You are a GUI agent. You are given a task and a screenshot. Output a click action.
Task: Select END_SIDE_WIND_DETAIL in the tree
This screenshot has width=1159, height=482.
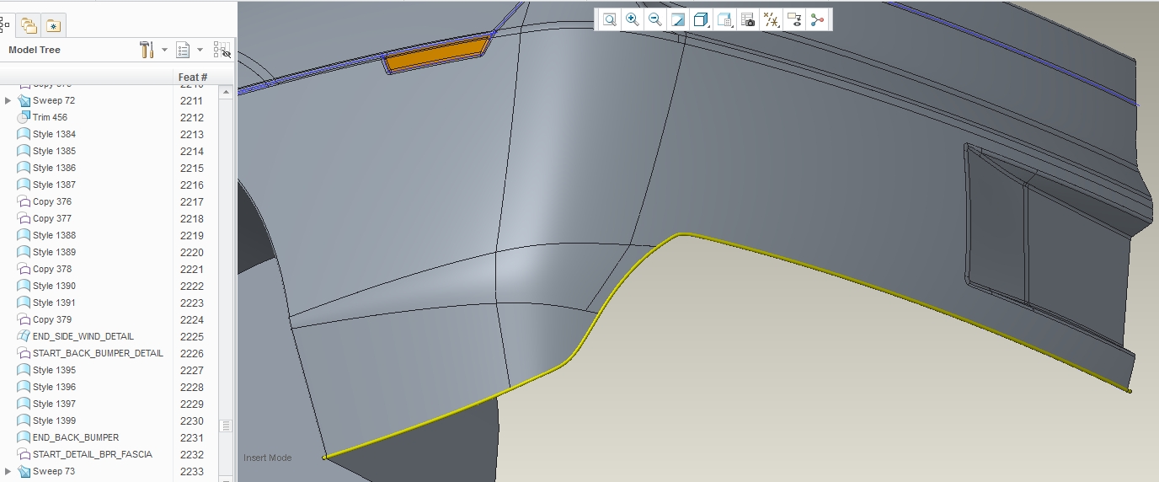coord(83,336)
